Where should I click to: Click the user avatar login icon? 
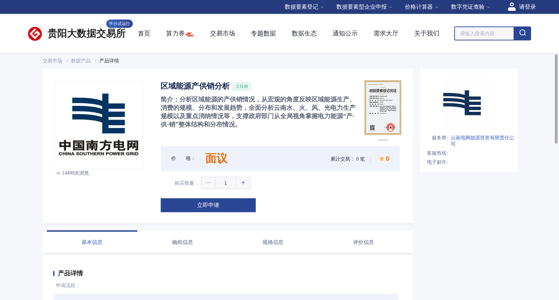[x=512, y=7]
